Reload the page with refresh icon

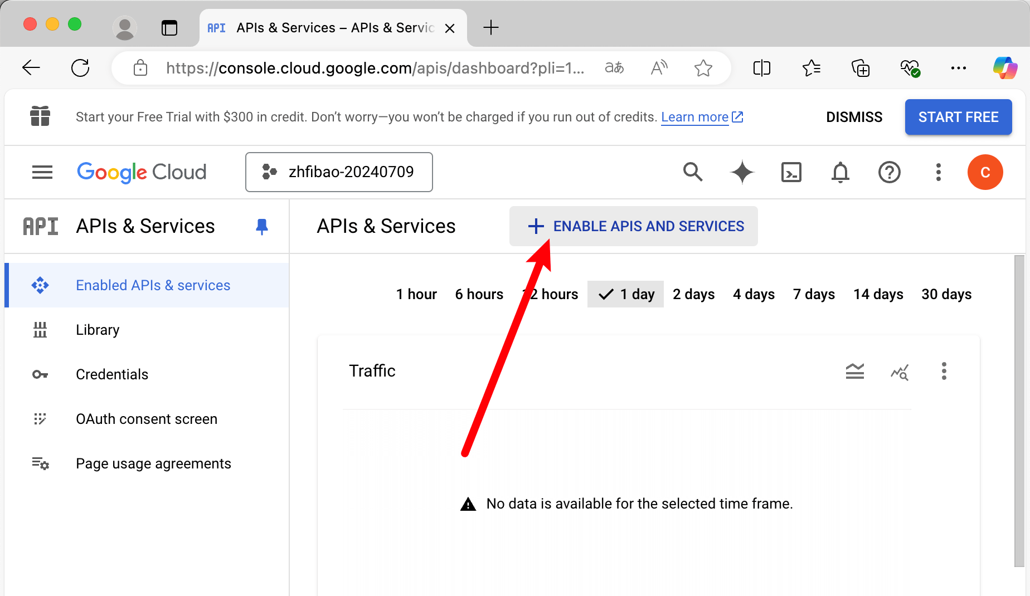coord(80,68)
